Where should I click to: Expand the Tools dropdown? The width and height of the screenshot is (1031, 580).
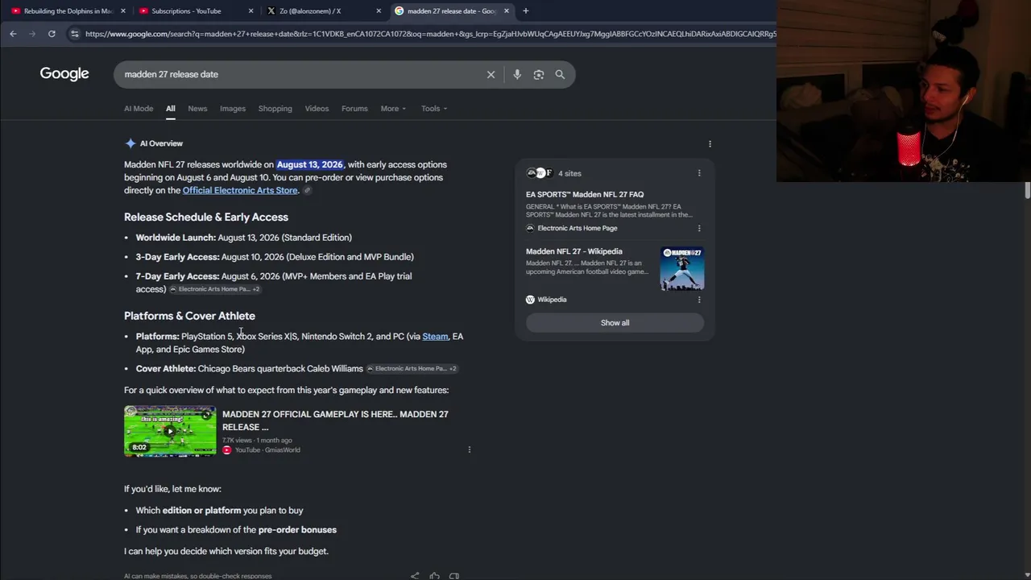tap(434, 109)
